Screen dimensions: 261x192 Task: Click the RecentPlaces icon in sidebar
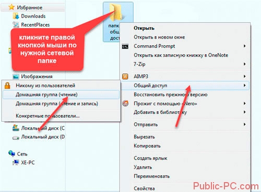click(16, 24)
